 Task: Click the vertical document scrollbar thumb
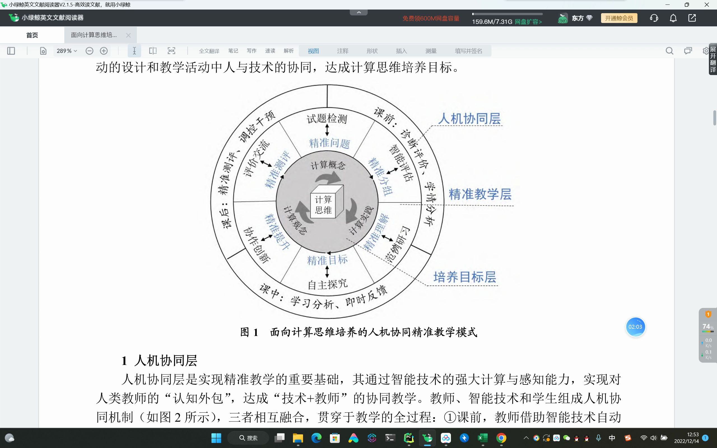click(x=714, y=118)
